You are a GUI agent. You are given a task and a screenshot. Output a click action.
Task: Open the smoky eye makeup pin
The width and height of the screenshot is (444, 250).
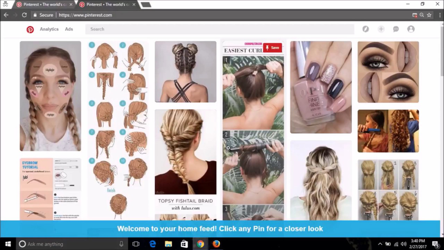(x=388, y=72)
